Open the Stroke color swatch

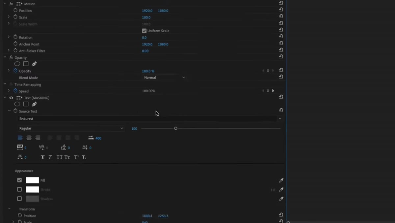tap(32, 189)
